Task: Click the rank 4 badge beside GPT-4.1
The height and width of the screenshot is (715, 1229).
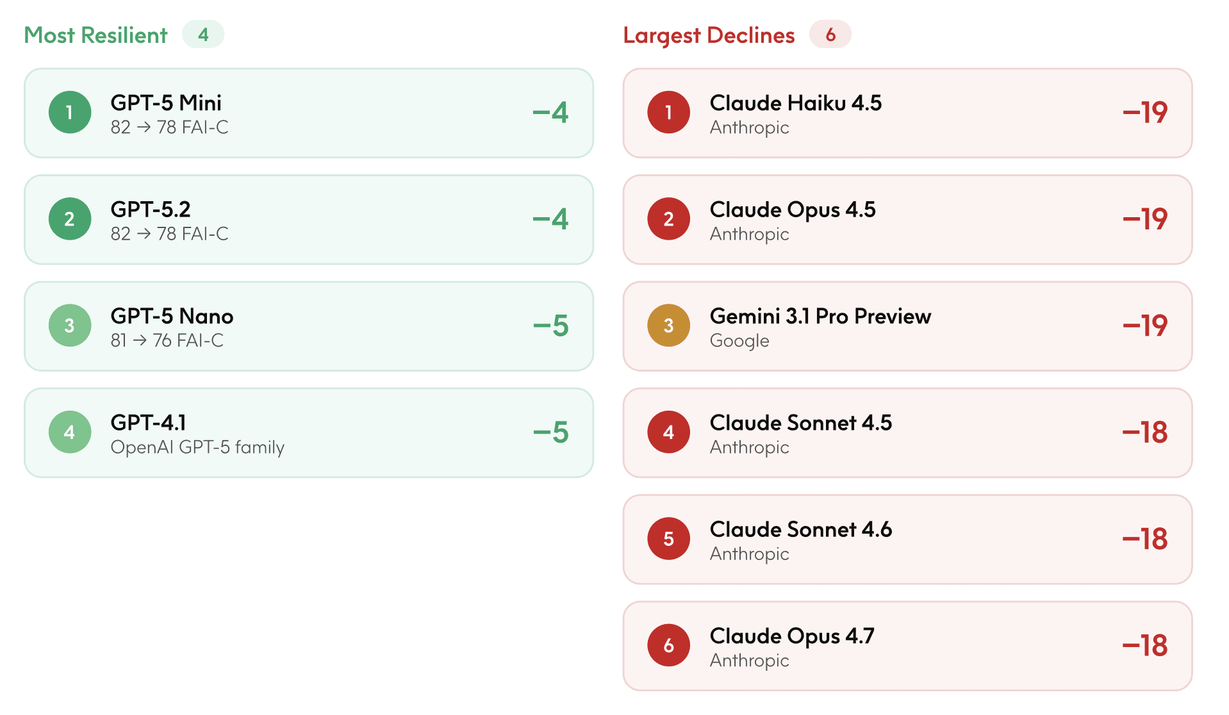Action: pyautogui.click(x=70, y=432)
